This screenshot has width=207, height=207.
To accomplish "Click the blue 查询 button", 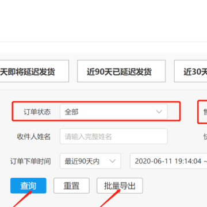I will [x=28, y=186].
